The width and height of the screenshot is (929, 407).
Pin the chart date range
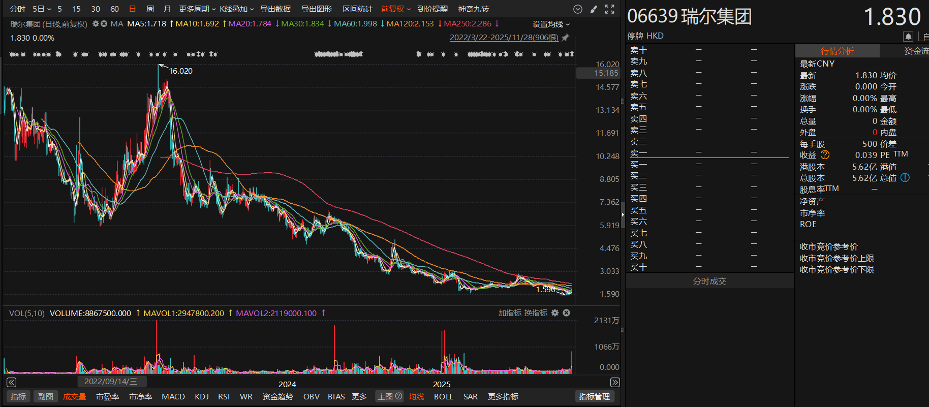(x=566, y=38)
